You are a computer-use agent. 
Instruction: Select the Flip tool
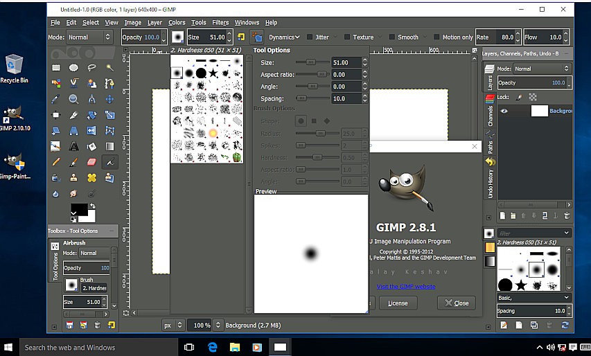point(91,131)
